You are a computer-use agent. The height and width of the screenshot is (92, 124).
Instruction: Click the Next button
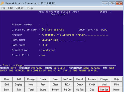point(31,84)
